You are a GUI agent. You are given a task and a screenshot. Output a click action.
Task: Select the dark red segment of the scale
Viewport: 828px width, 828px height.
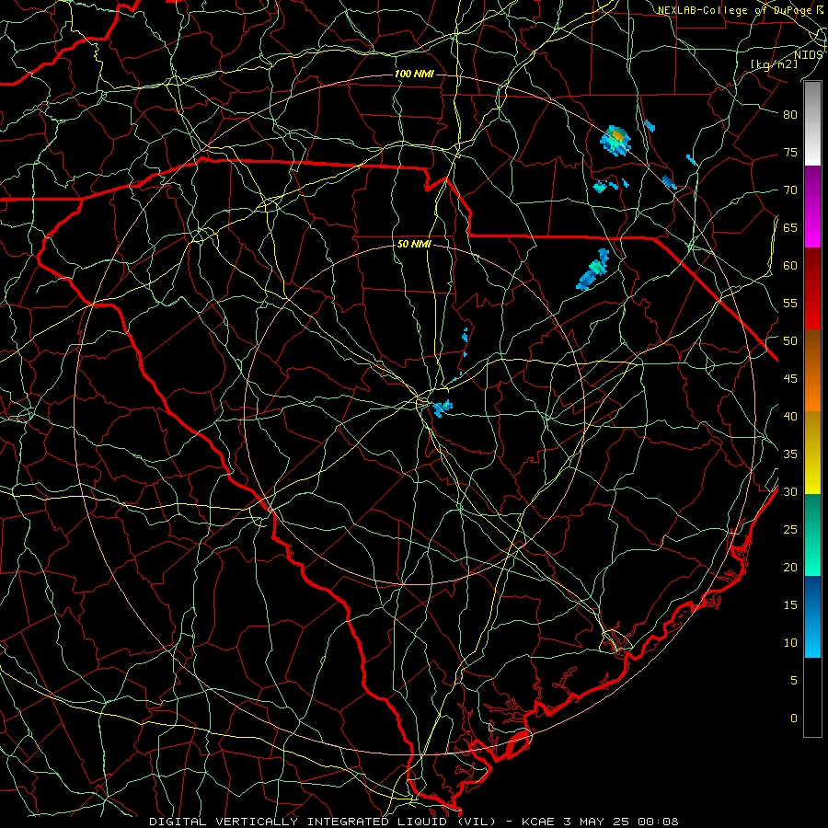(812, 289)
